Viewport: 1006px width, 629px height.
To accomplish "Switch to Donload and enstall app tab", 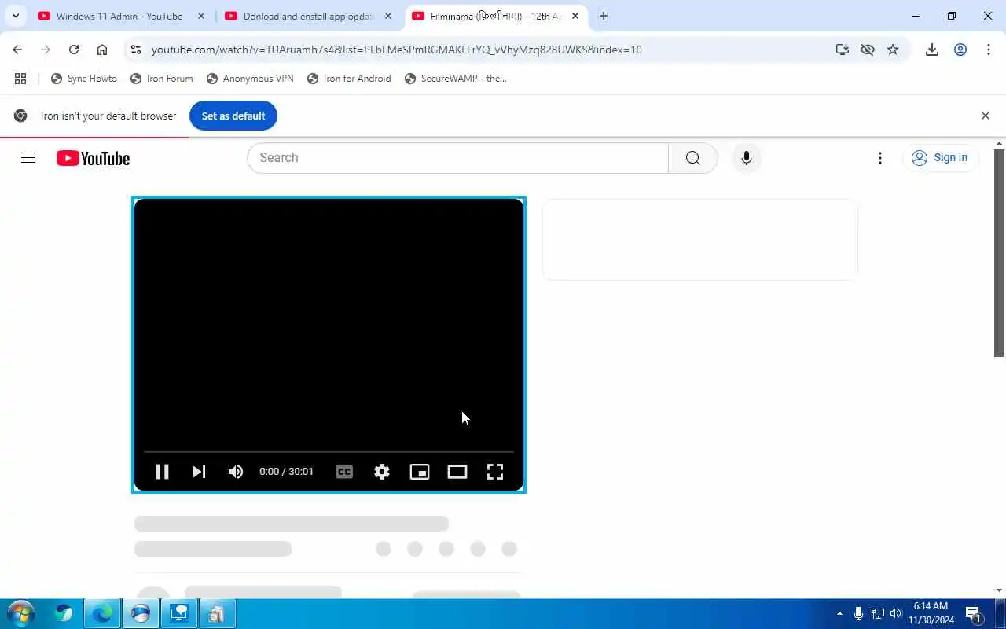I will [307, 16].
